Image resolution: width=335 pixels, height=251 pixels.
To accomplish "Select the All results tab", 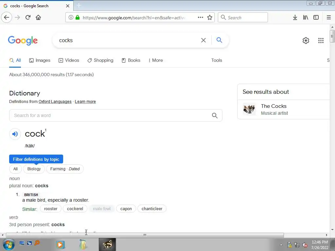I will (x=15, y=60).
